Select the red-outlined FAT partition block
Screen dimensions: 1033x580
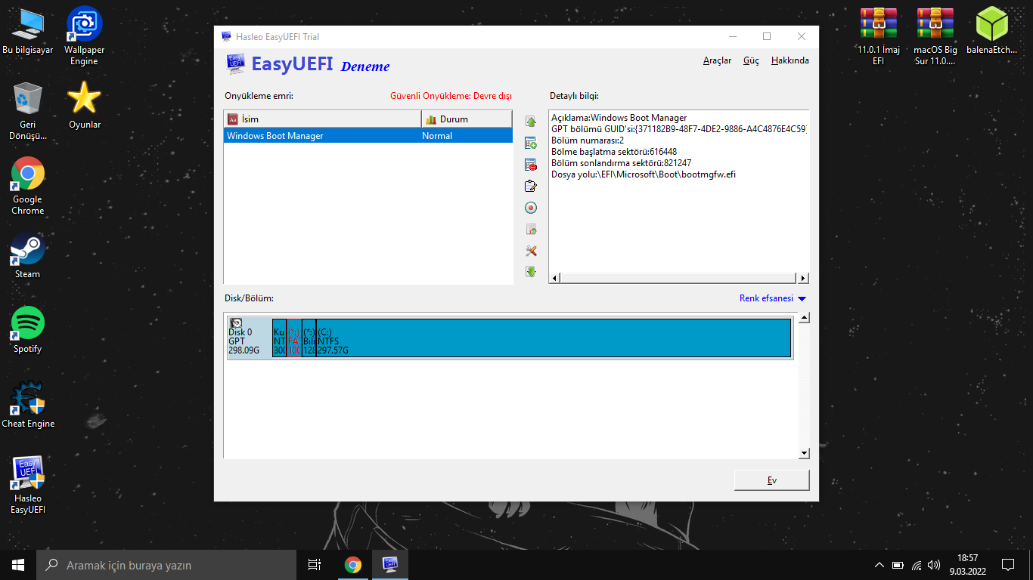(294, 338)
